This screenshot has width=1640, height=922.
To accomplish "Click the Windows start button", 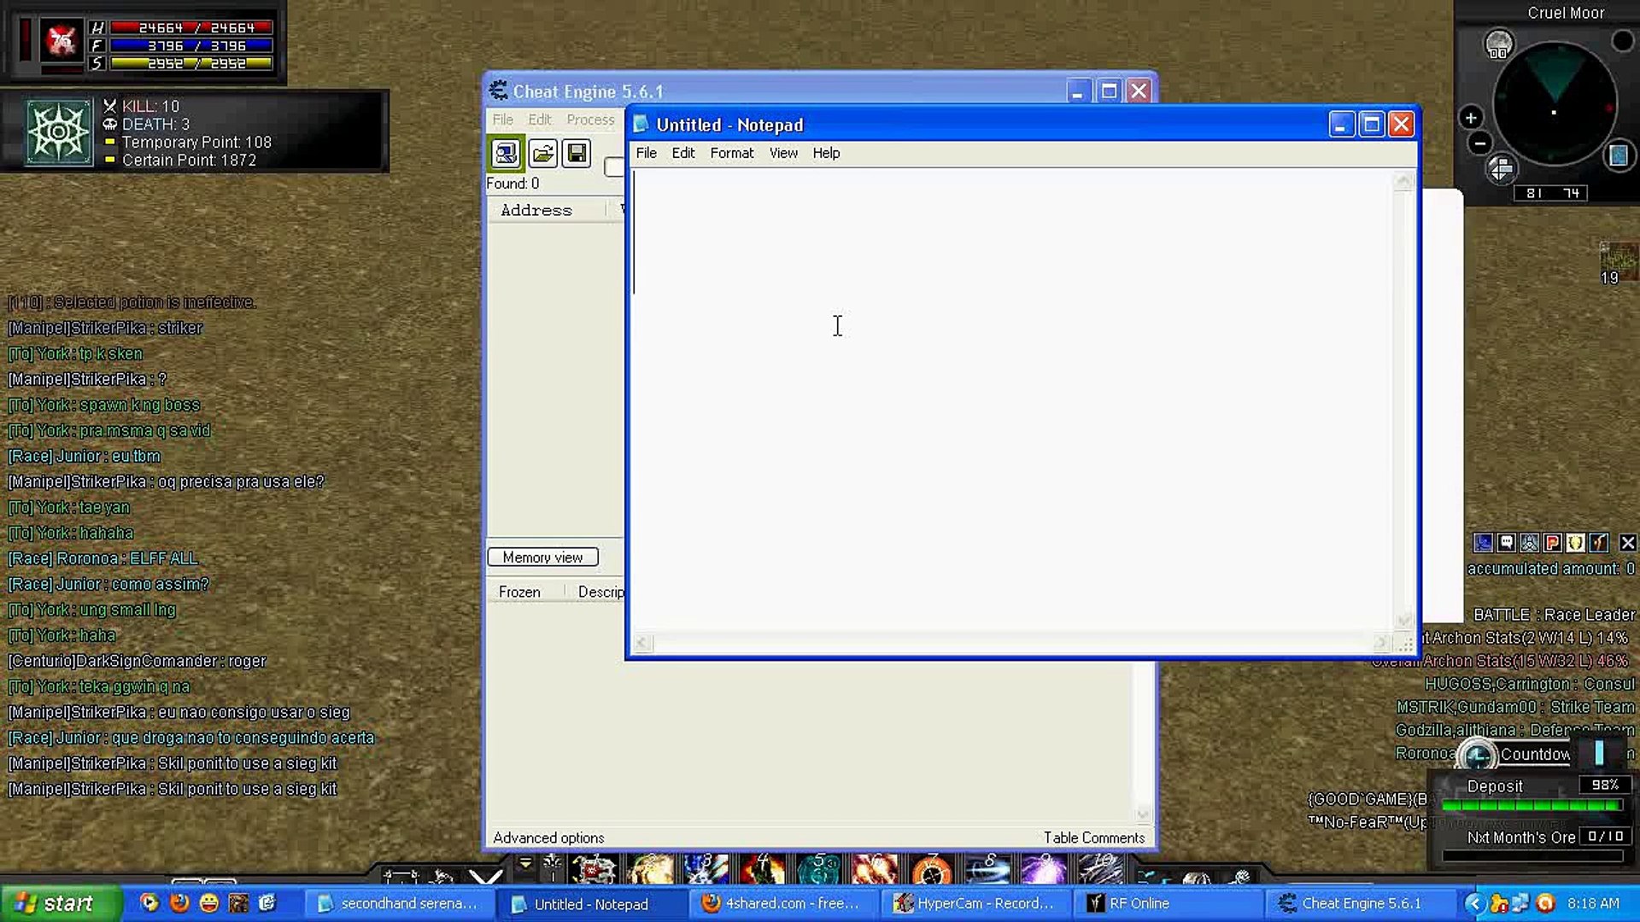I will click(x=60, y=903).
